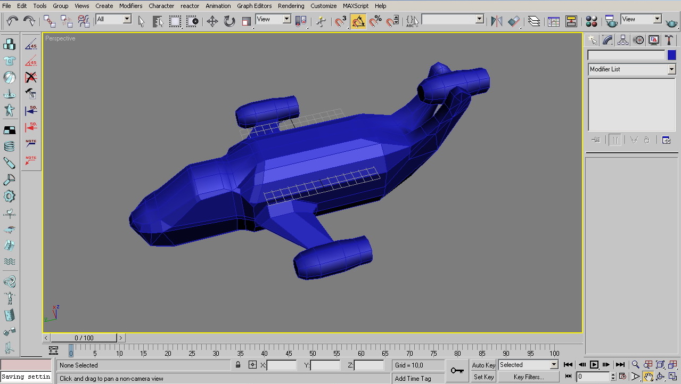Open the Modifiers menu

click(130, 6)
